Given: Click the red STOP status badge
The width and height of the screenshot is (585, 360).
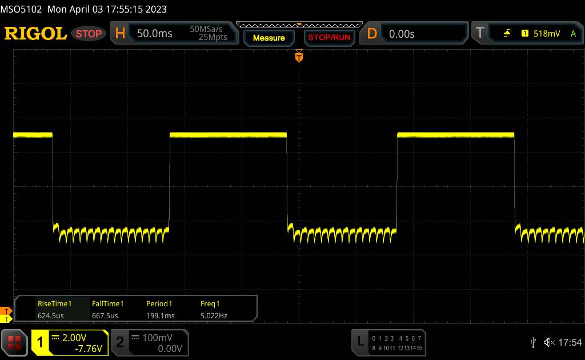Looking at the screenshot, I should pos(89,34).
